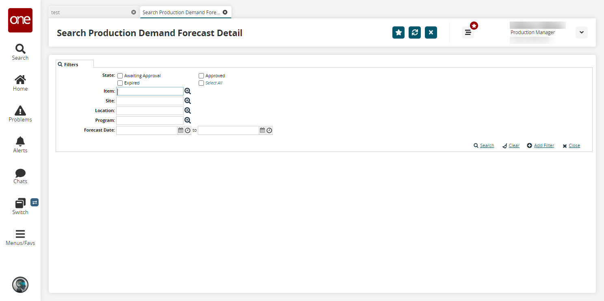This screenshot has width=604, height=301.
Task: Open the Problems warning panel
Action: point(20,114)
